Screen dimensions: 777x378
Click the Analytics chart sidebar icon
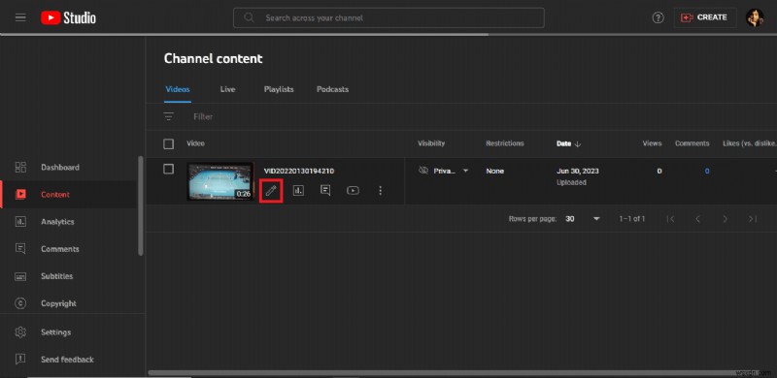point(20,222)
